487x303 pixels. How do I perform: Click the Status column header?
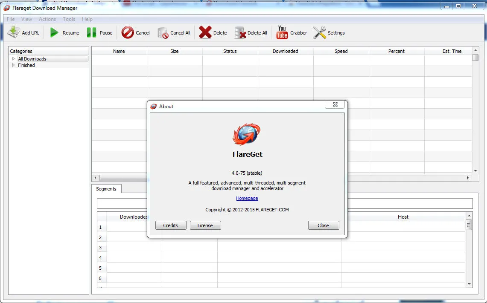[230, 51]
